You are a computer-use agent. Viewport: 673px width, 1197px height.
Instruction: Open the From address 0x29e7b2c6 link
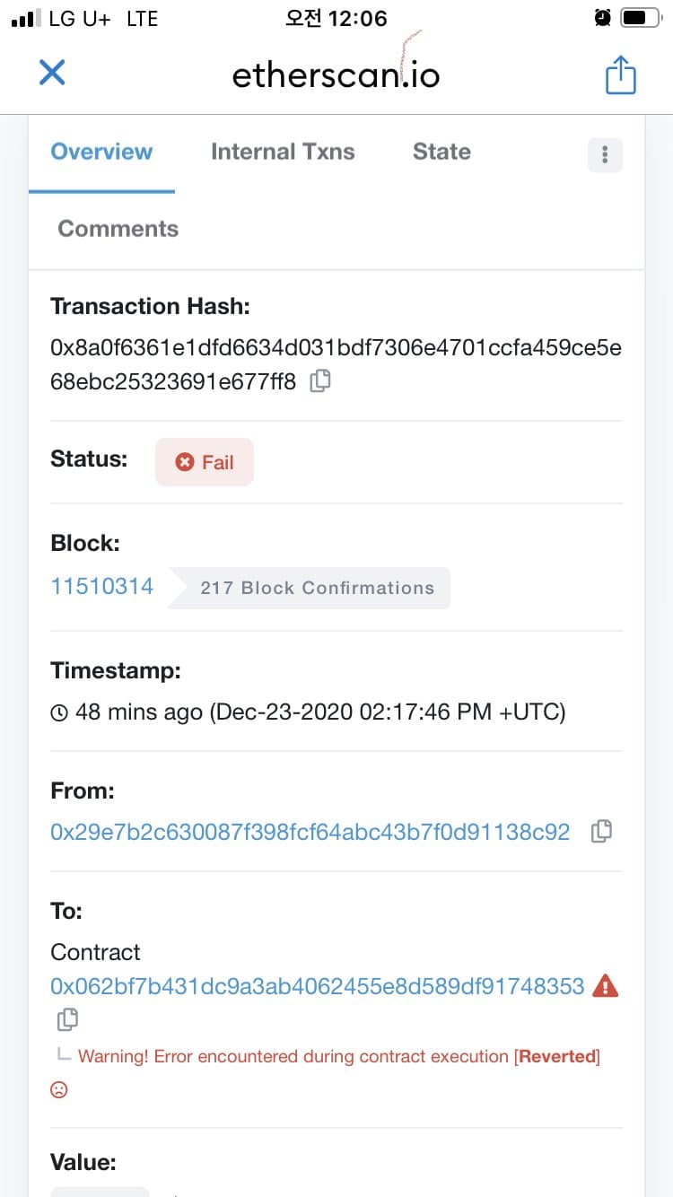pos(310,832)
